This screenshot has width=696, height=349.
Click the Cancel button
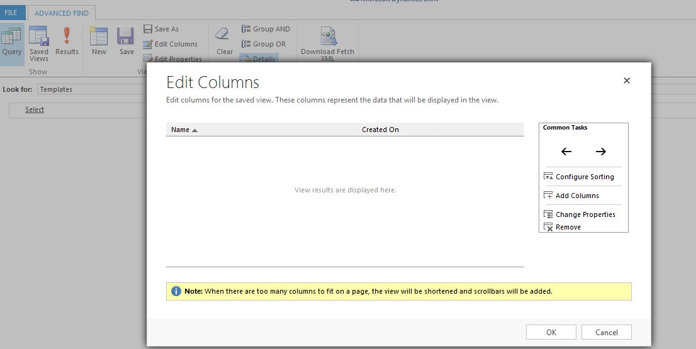point(607,332)
